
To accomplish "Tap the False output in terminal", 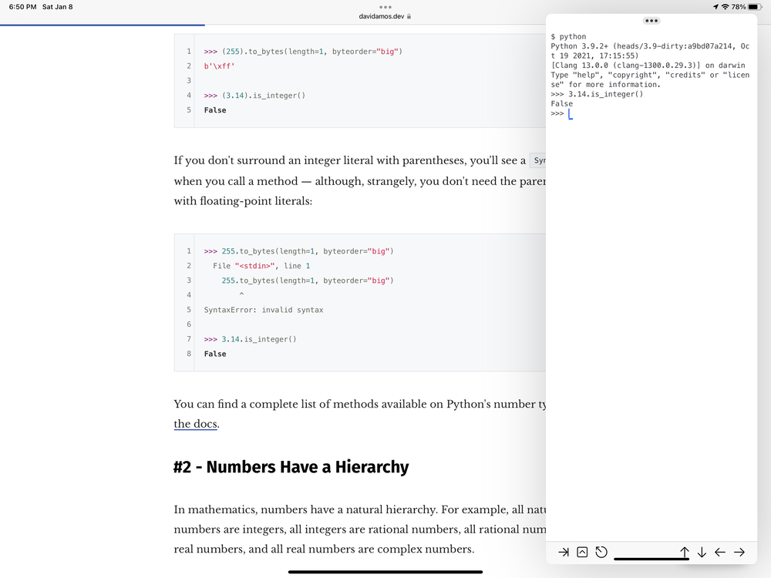I will (561, 104).
